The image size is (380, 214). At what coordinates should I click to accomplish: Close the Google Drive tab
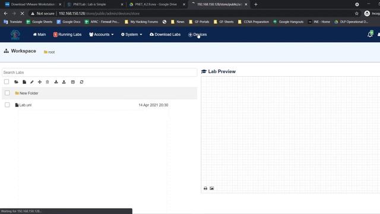pos(184,4)
